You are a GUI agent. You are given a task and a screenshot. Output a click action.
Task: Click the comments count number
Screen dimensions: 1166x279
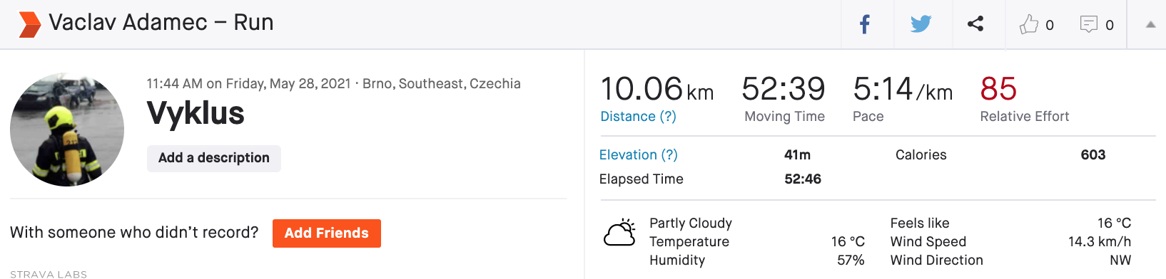pos(1110,25)
